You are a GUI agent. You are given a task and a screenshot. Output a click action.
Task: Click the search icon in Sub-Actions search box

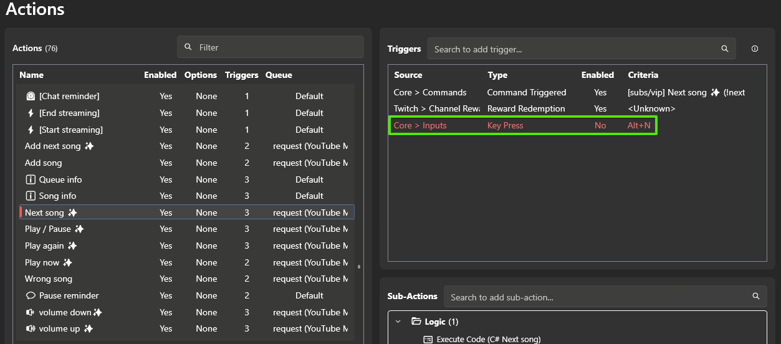point(755,297)
